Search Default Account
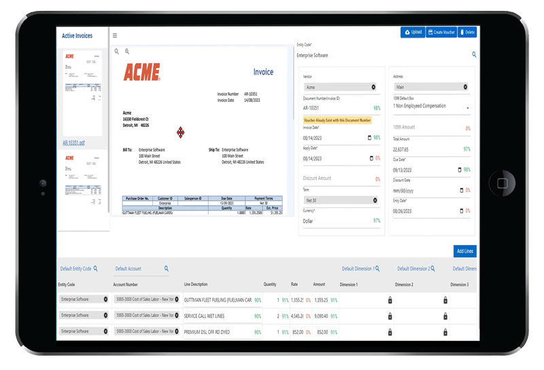The image size is (544, 370). (x=167, y=268)
